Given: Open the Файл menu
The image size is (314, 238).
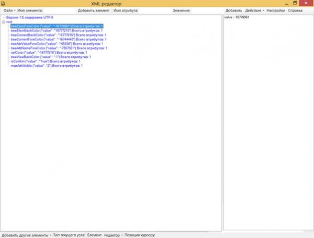Looking at the screenshot, I should coord(9,10).
